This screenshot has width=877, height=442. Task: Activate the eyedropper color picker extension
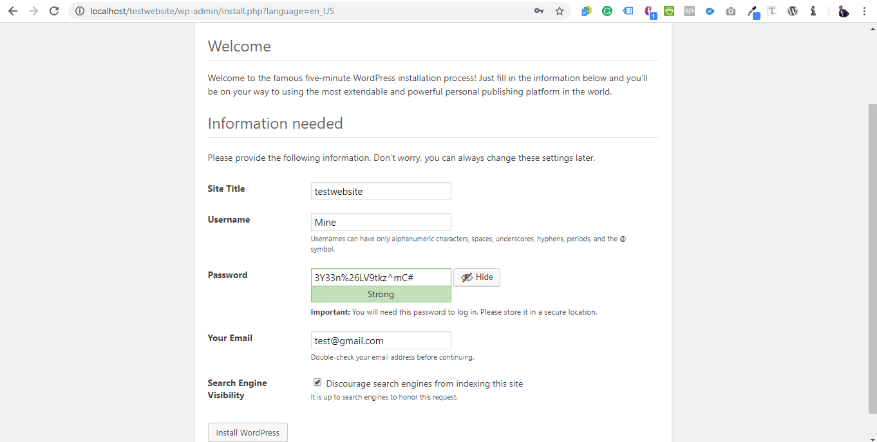[x=752, y=12]
